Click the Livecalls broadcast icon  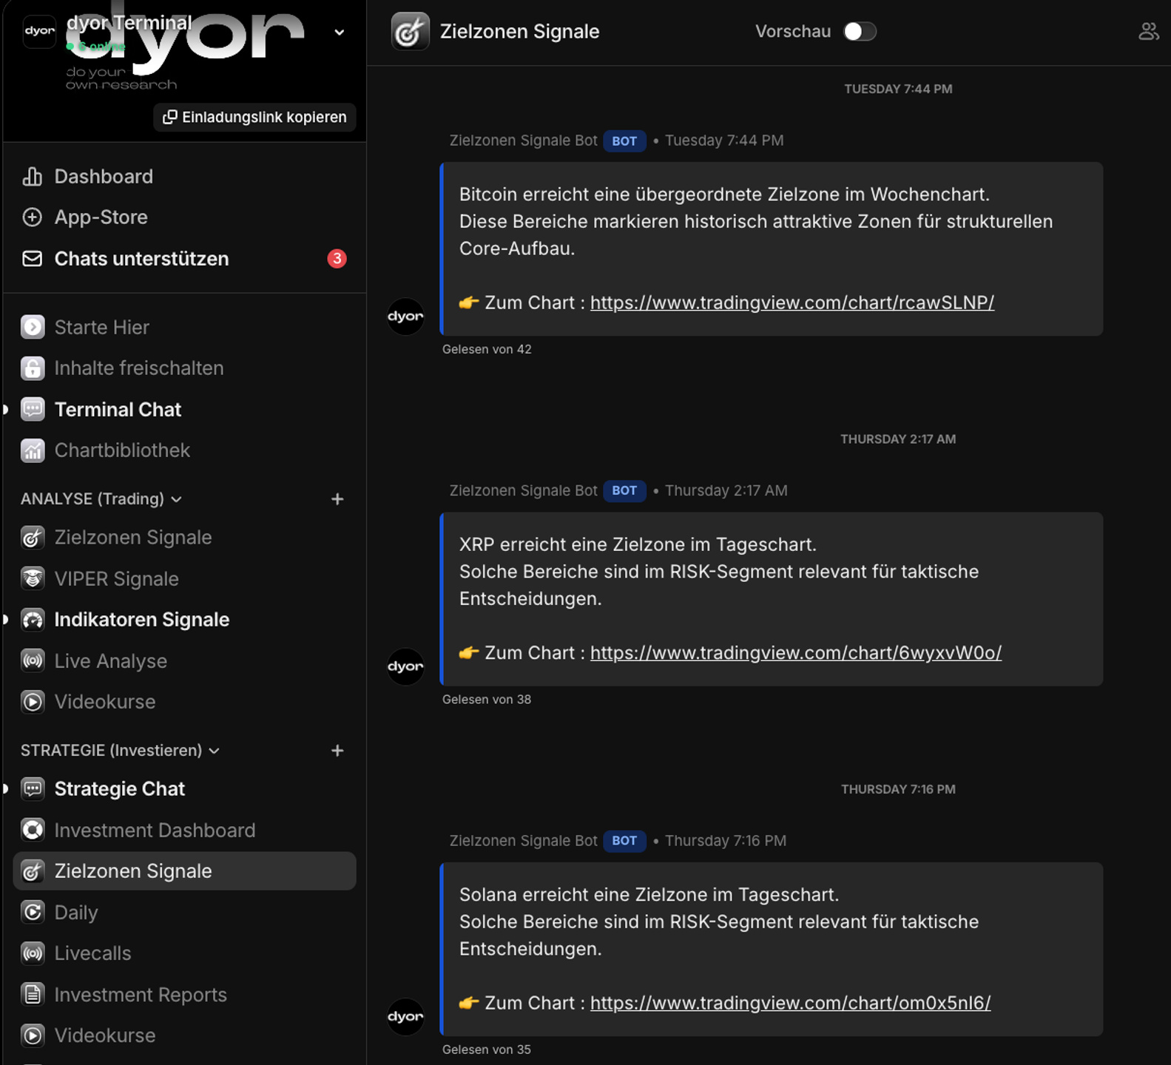click(x=33, y=953)
